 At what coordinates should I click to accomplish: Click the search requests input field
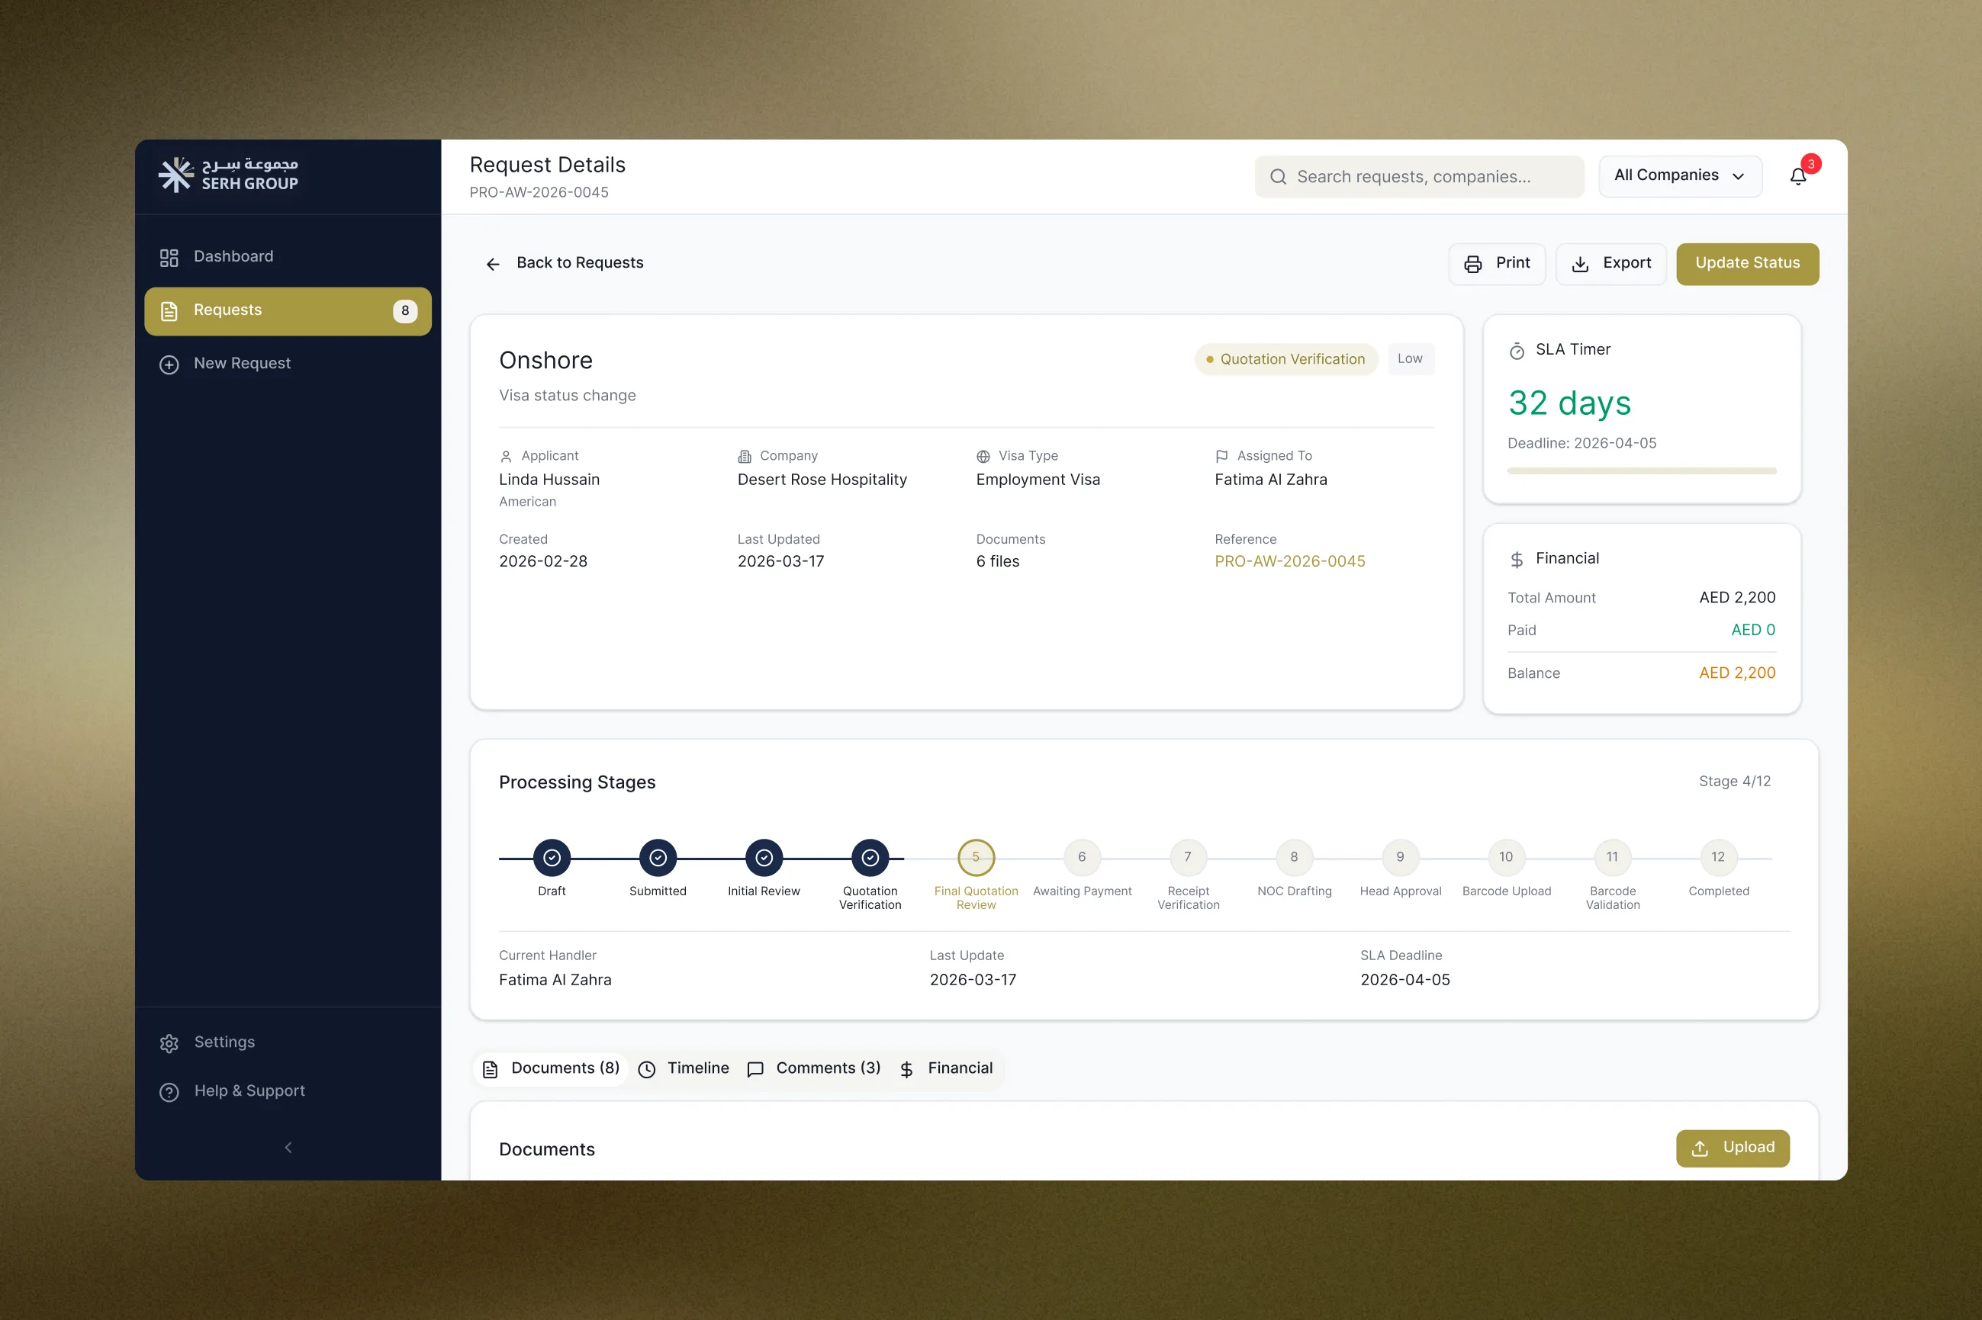[x=1419, y=177]
